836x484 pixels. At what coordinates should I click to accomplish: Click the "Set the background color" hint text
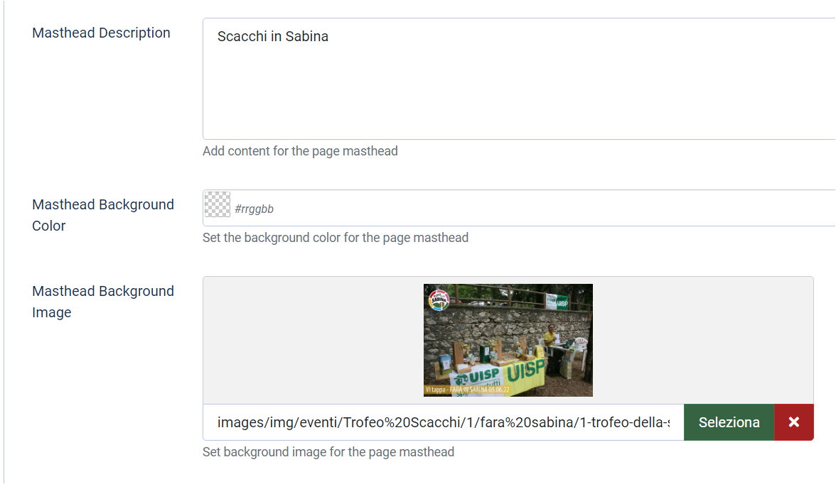pyautogui.click(x=336, y=238)
